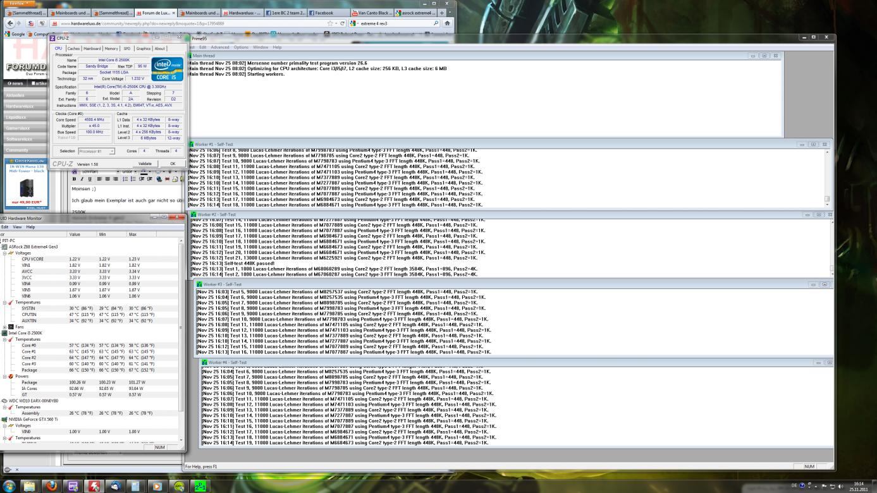Bookmark page with the star icon
Image resolution: width=877 pixels, height=493 pixels.
pyautogui.click(x=330, y=23)
